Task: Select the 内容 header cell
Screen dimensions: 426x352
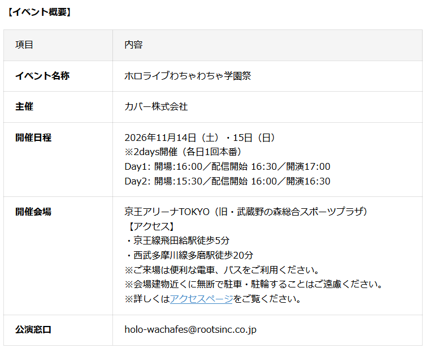Action: pyautogui.click(x=267, y=45)
